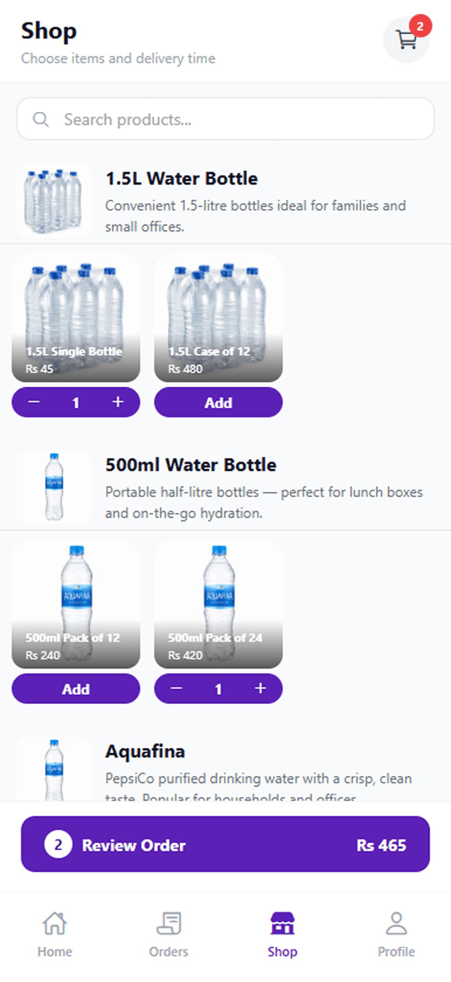
Task: Open the 500ml Pack of 24 image
Action: (218, 604)
